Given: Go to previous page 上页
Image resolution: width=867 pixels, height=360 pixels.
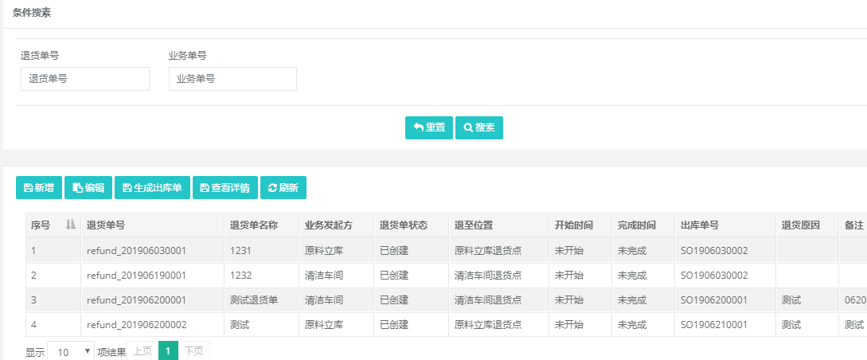Looking at the screenshot, I should pyautogui.click(x=142, y=351).
